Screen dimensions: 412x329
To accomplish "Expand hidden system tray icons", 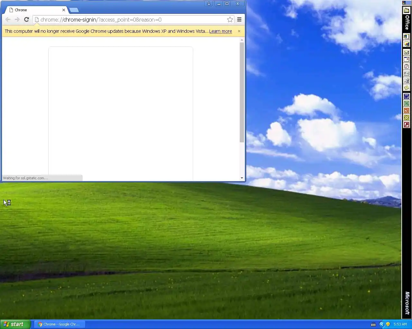I will 382,324.
